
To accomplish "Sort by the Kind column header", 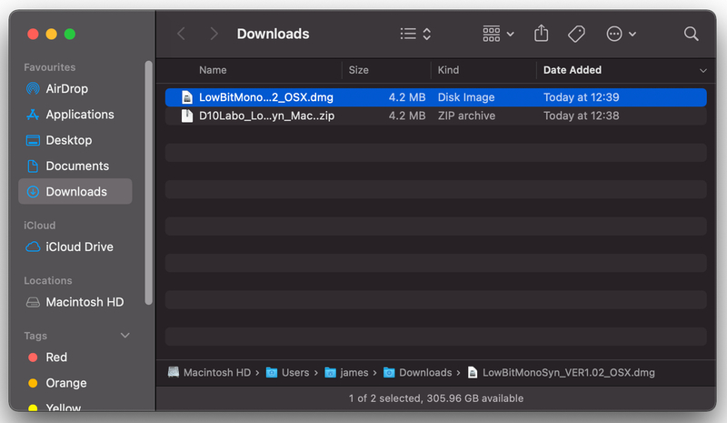I will click(x=448, y=70).
